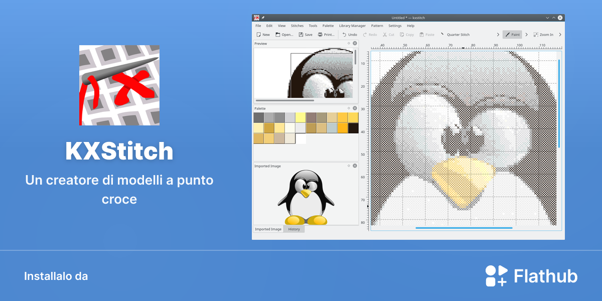Click the vertical ruler left of canvas
Screen dimensions: 602x301
tap(365, 140)
